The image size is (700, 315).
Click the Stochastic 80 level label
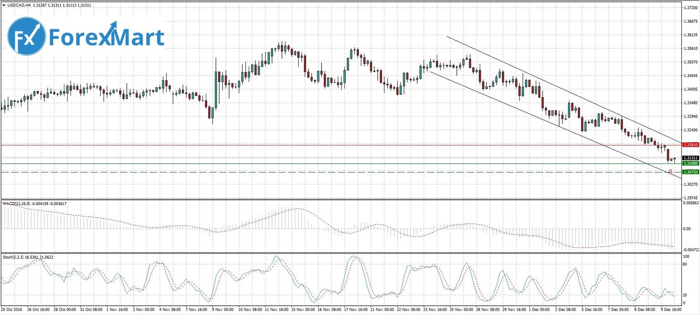tap(686, 265)
